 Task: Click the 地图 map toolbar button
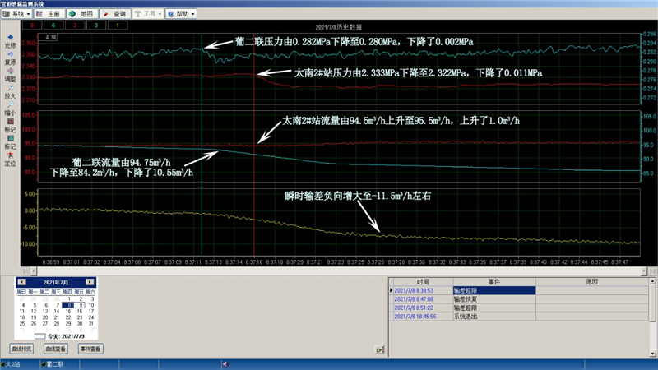(x=81, y=14)
